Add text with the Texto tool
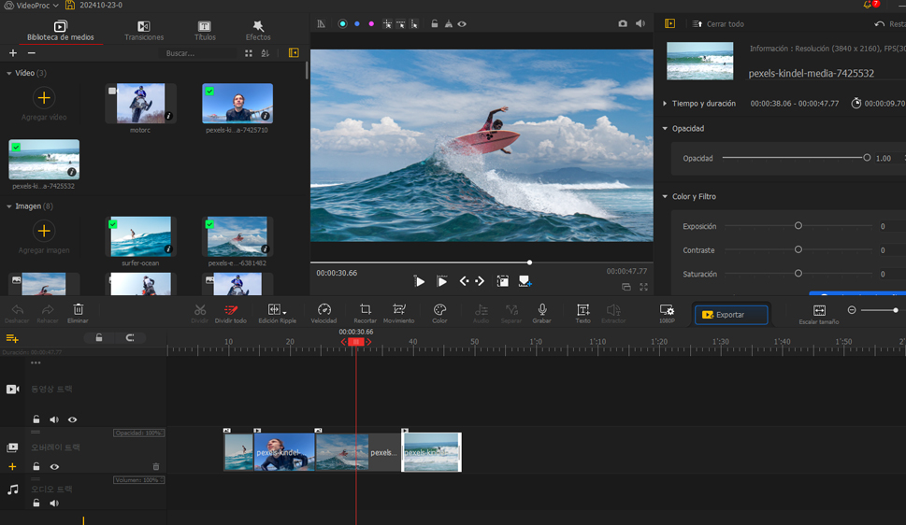Viewport: 906px width, 525px height. [x=583, y=314]
